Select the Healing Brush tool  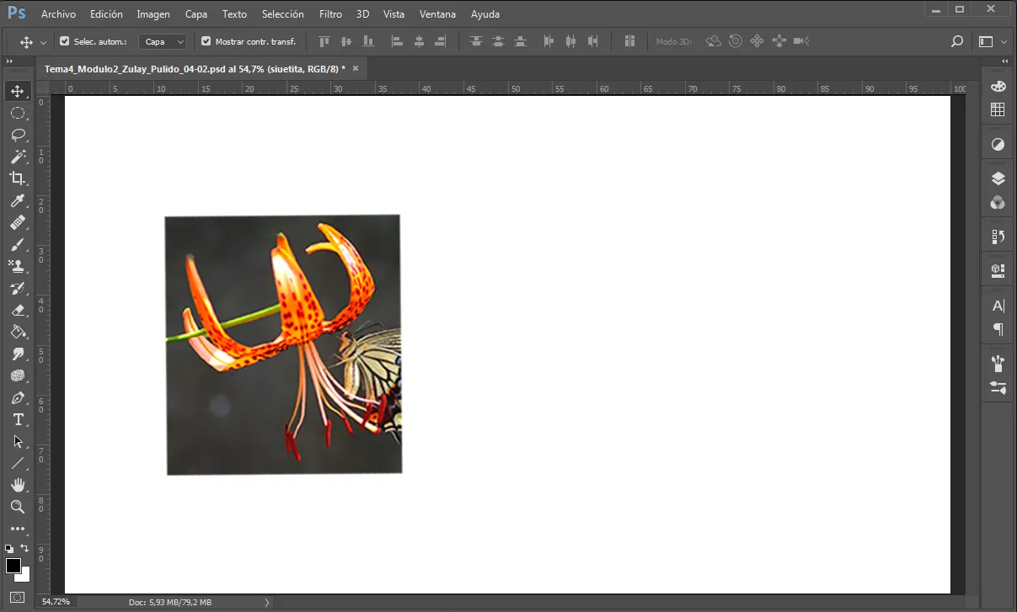point(17,222)
